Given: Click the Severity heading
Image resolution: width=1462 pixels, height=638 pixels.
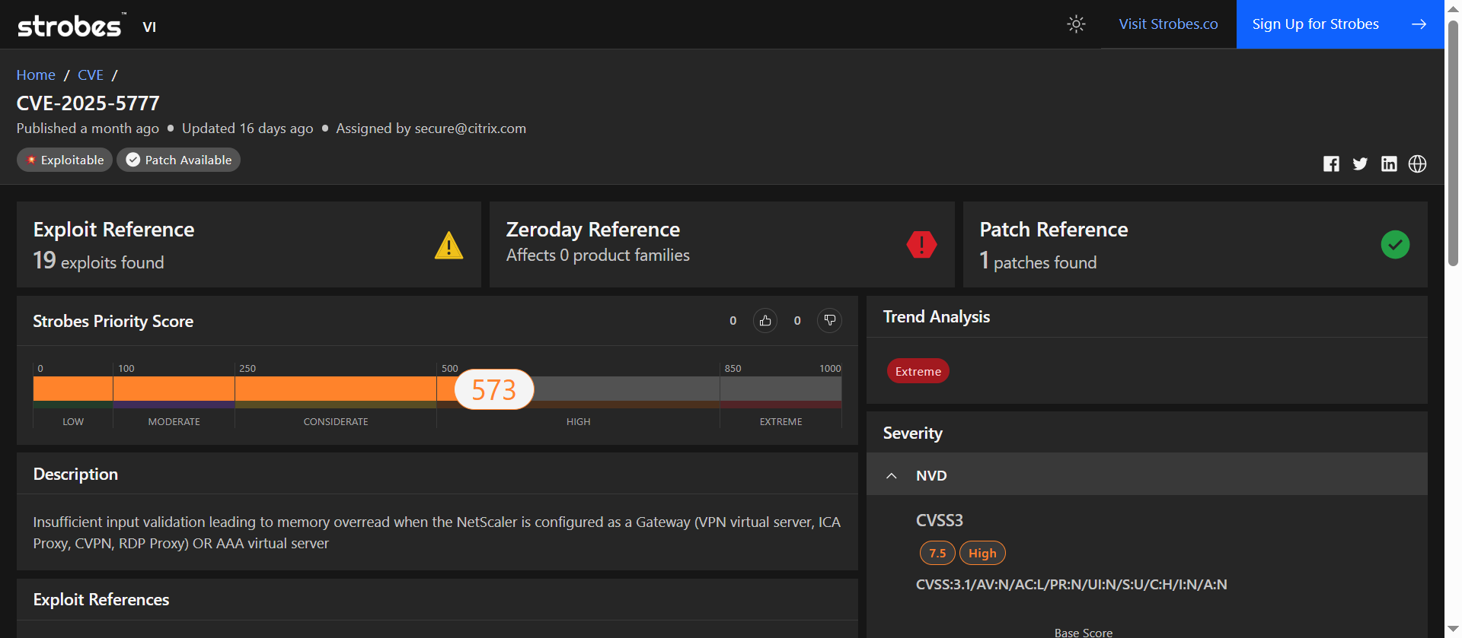Looking at the screenshot, I should tap(912, 433).
